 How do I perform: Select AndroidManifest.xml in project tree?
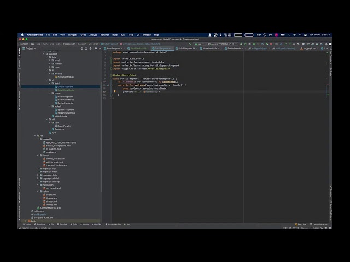49,208
